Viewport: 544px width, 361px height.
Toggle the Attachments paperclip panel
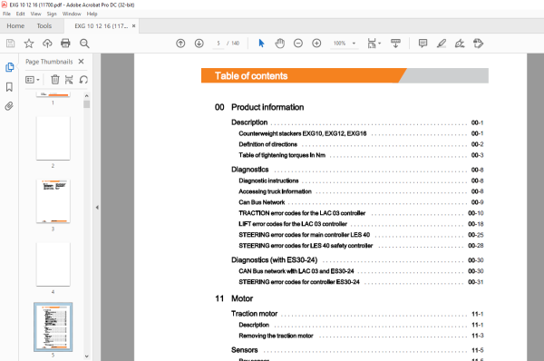click(9, 106)
